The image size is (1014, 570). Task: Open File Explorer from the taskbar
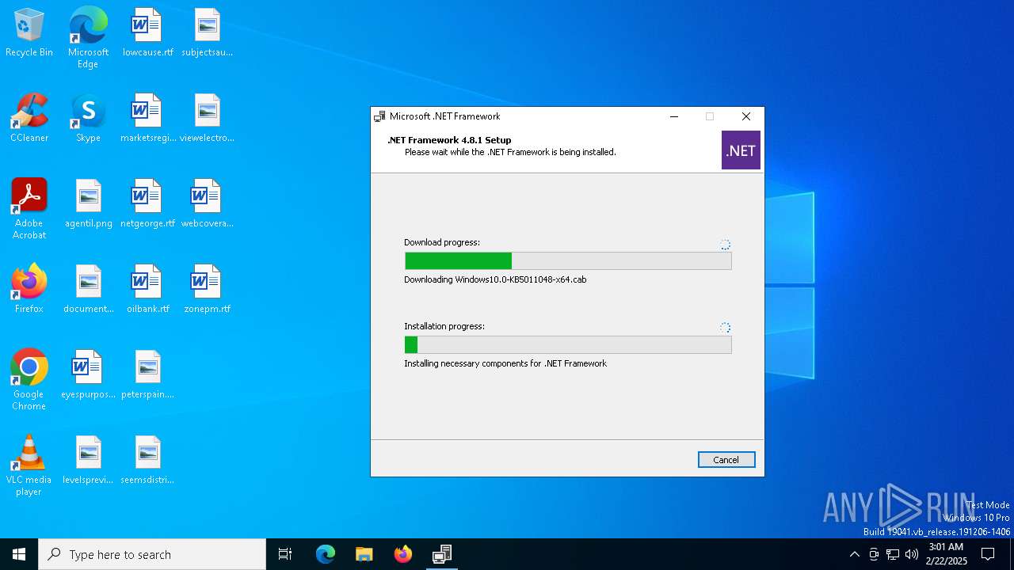click(364, 554)
